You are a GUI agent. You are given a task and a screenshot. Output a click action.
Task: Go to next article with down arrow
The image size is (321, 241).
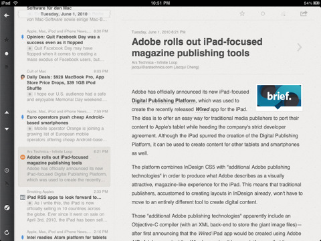coord(7,129)
